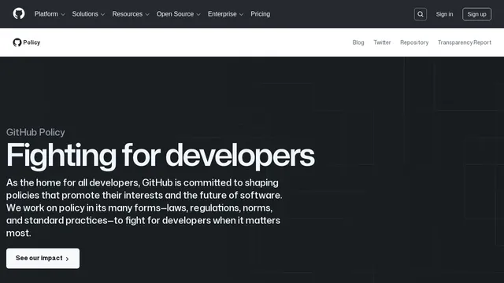Click the Fighting for developers heading
This screenshot has width=504, height=283.
pyautogui.click(x=161, y=156)
